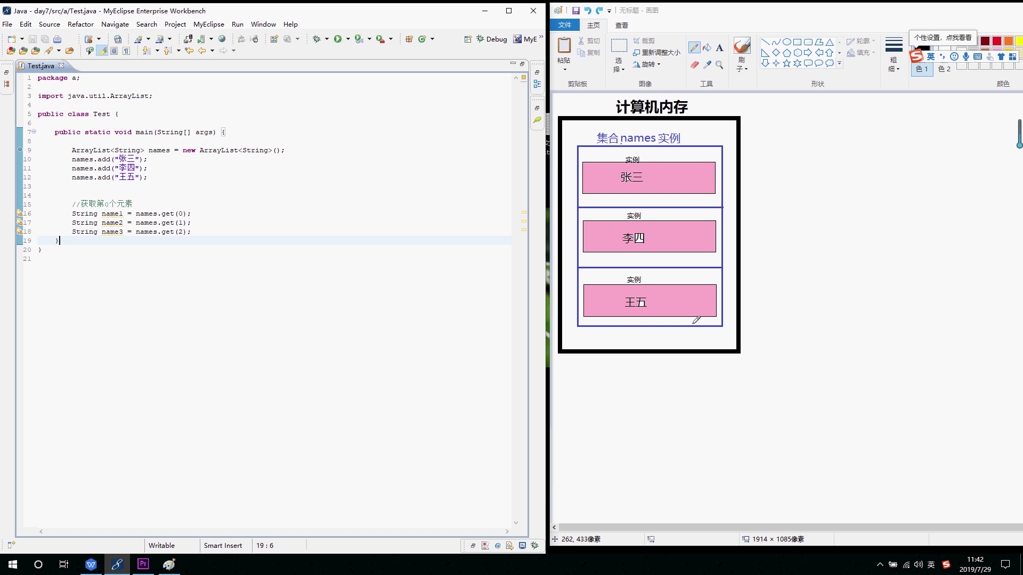
Task: Open the Refactor menu
Action: [80, 24]
